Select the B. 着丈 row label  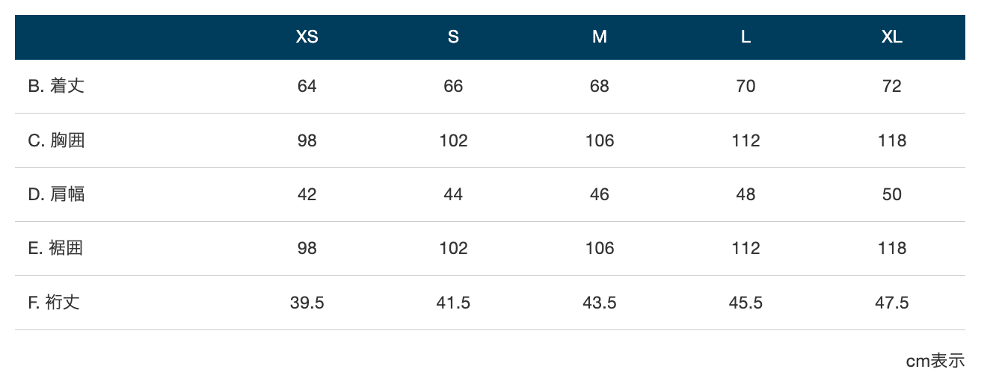(x=56, y=86)
